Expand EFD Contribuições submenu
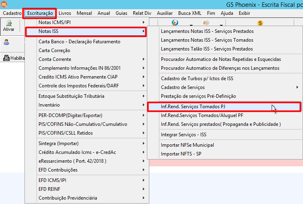303x204 pixels. coord(87,170)
